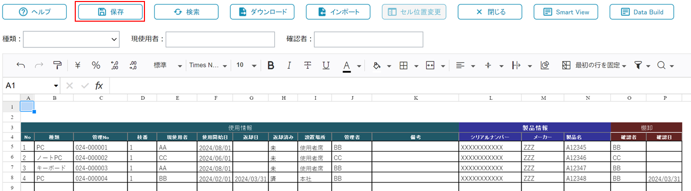
Task: Click the fill color paint bucket
Action: coord(376,66)
